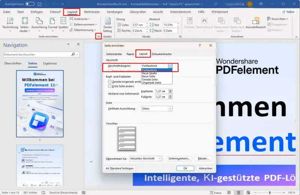The image size is (300, 195).
Task: Select page 1 thumbnail in Navigation
Action: (x=40, y=103)
